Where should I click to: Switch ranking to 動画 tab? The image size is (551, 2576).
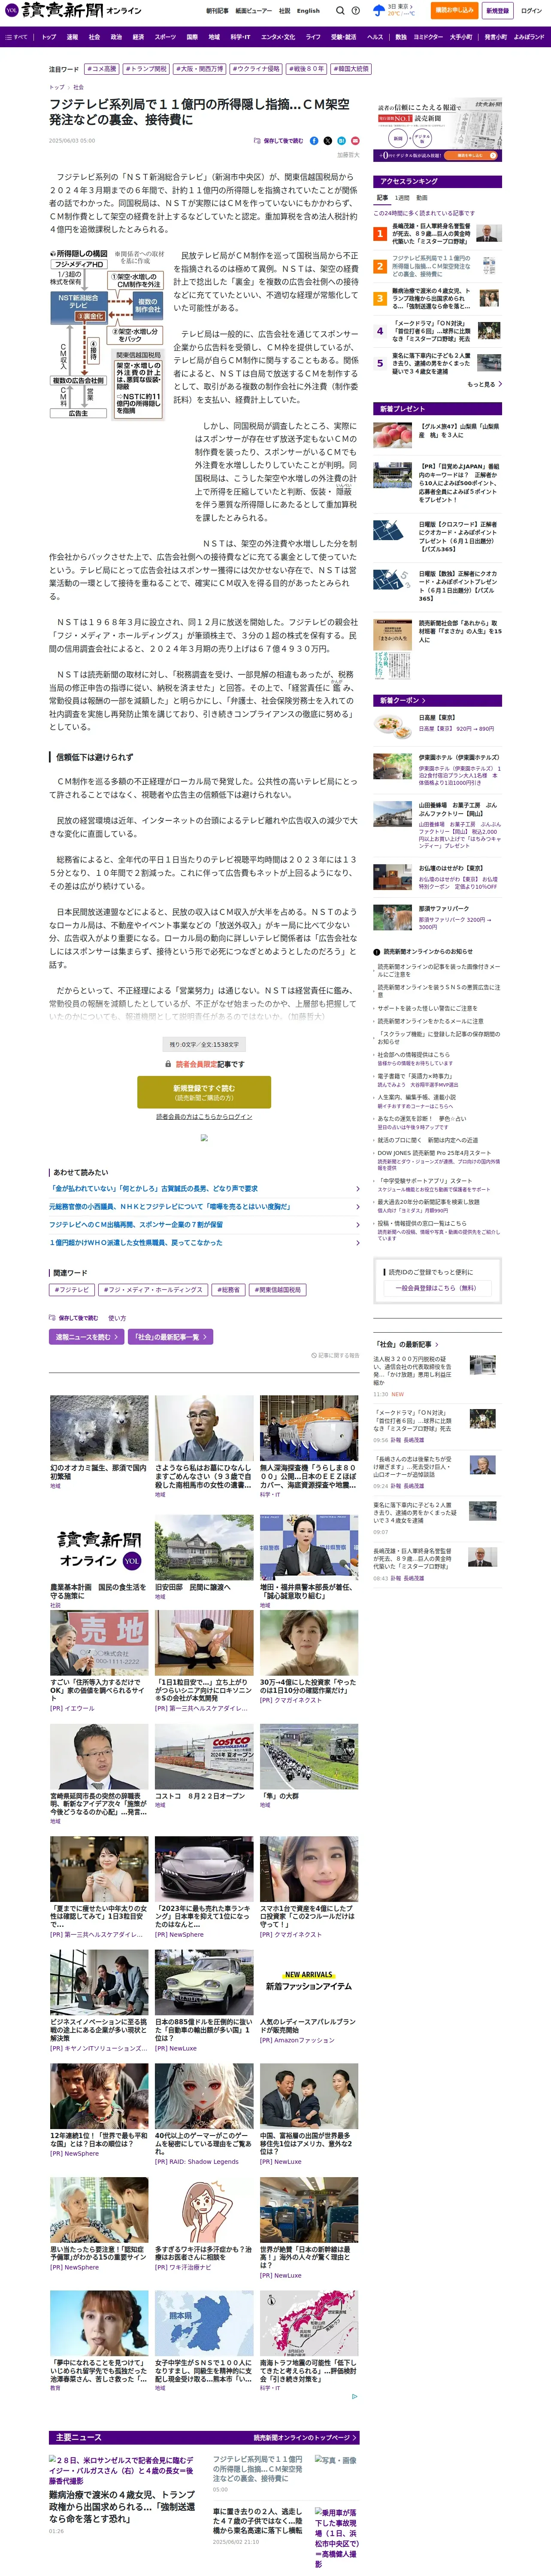(422, 198)
